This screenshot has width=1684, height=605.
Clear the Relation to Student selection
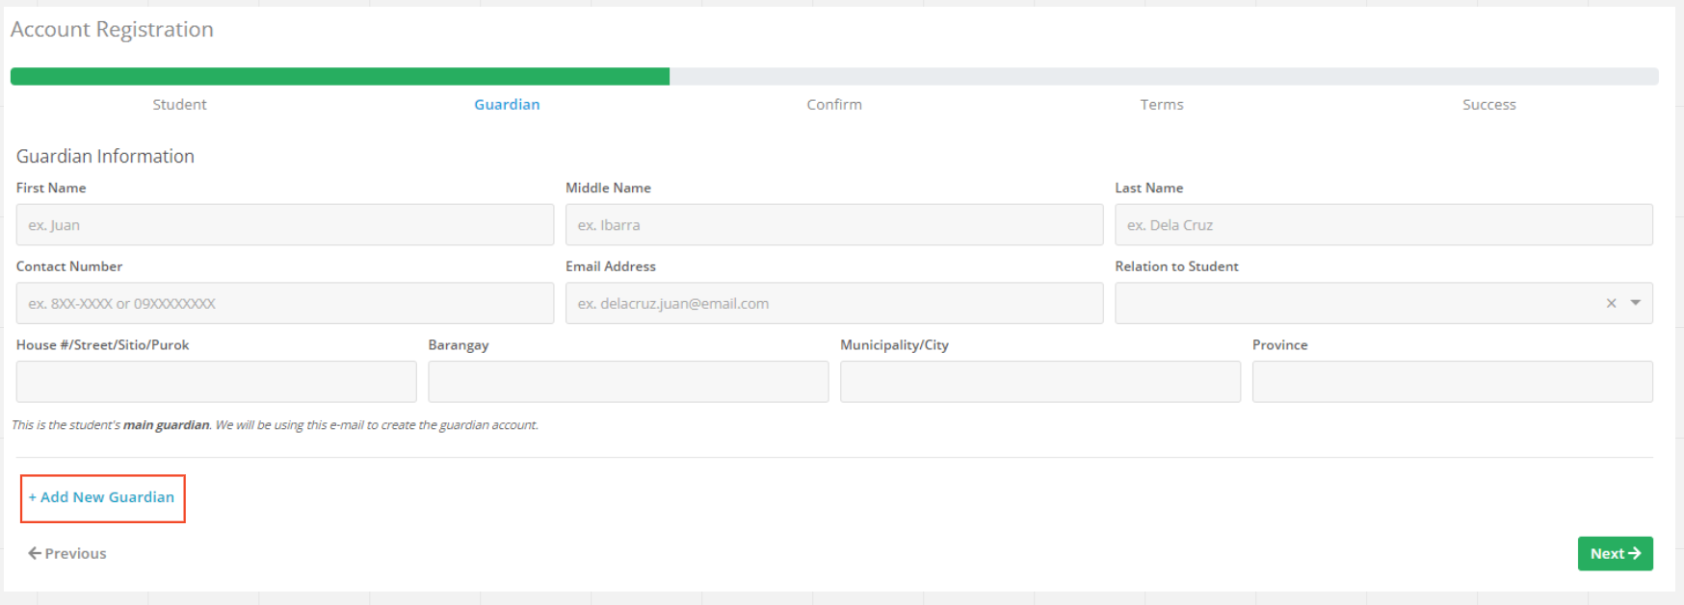[1611, 303]
